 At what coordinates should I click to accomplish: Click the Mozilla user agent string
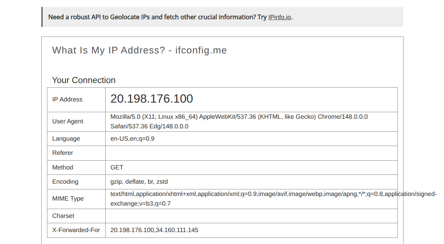pyautogui.click(x=239, y=121)
